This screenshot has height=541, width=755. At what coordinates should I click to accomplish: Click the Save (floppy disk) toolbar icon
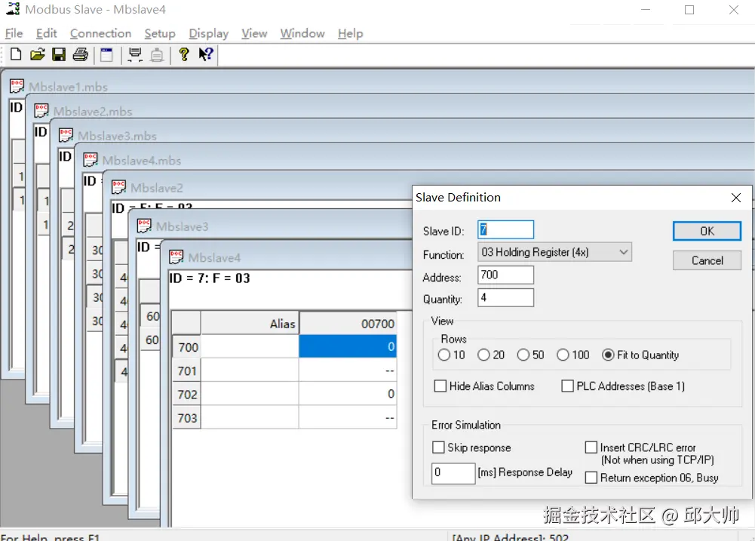point(59,54)
